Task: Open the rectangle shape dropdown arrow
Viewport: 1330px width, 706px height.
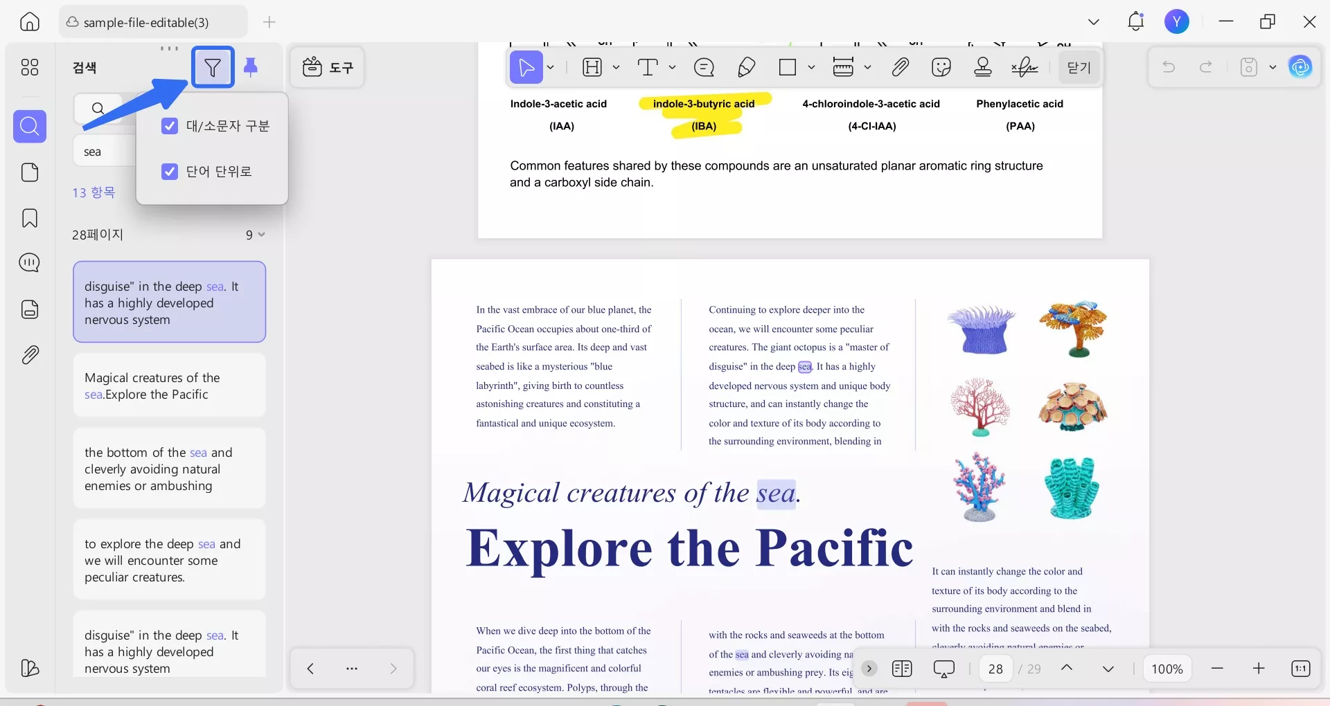Action: tap(811, 67)
